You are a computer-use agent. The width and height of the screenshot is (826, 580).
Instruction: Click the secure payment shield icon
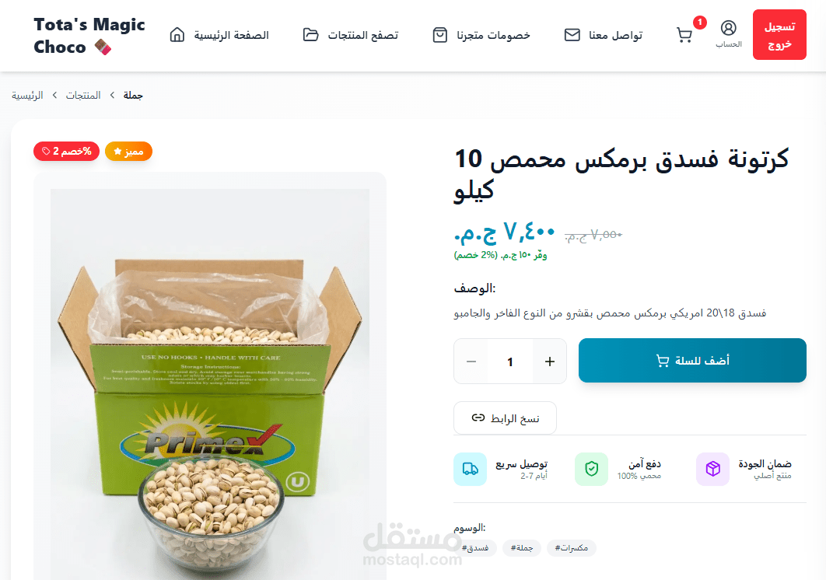(592, 469)
